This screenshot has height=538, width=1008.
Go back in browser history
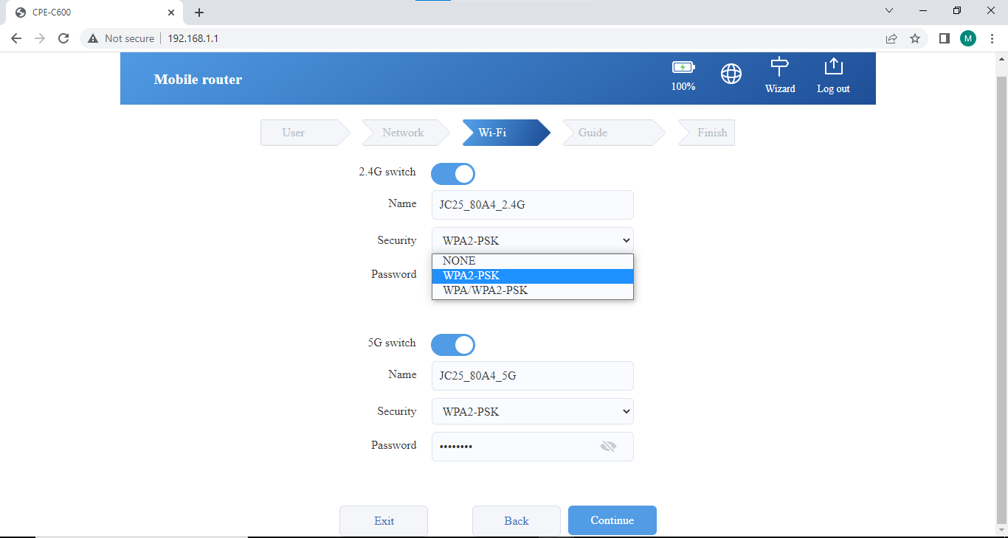point(16,38)
